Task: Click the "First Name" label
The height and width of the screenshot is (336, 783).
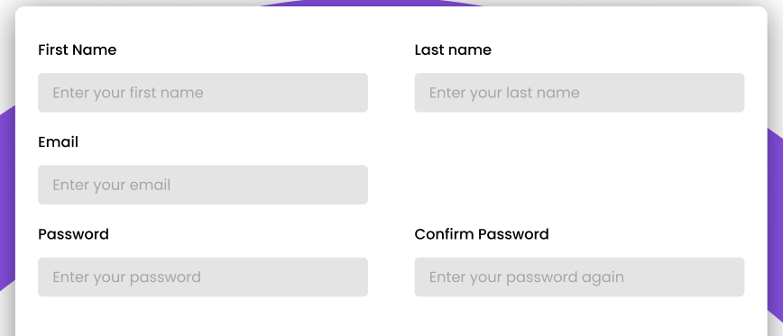Action: pyautogui.click(x=78, y=50)
